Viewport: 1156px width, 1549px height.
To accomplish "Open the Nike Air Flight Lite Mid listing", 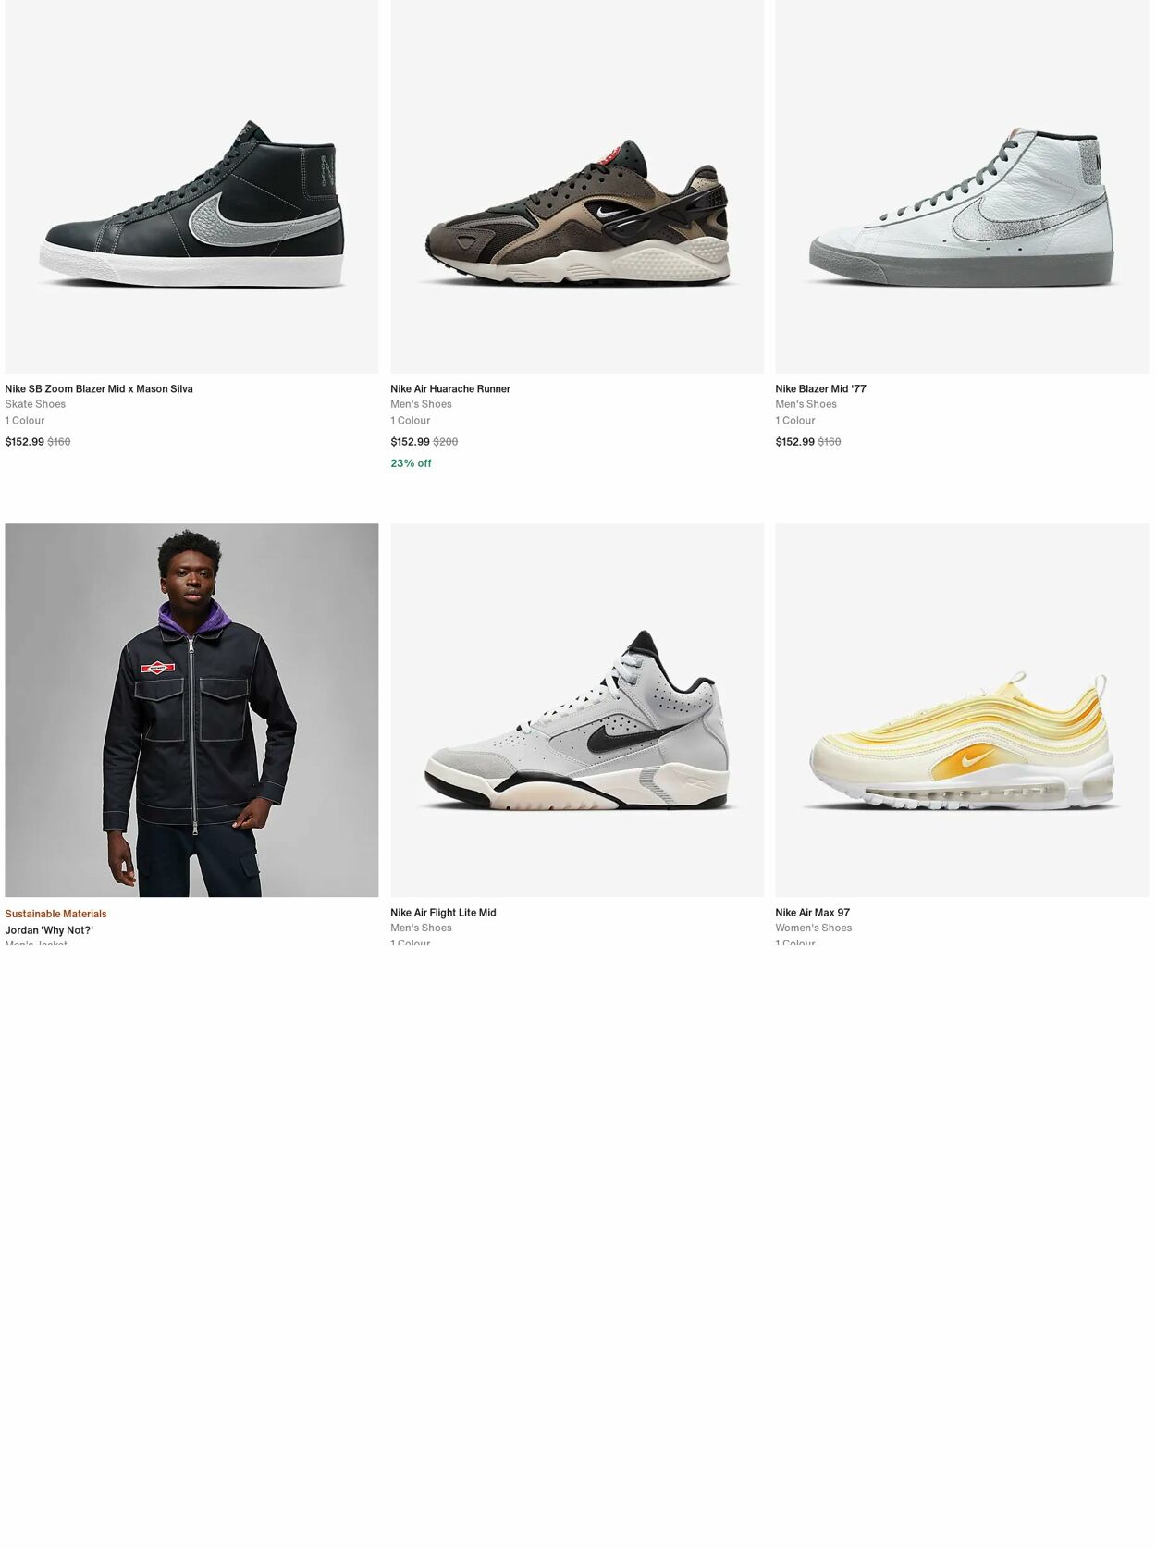I will click(443, 912).
